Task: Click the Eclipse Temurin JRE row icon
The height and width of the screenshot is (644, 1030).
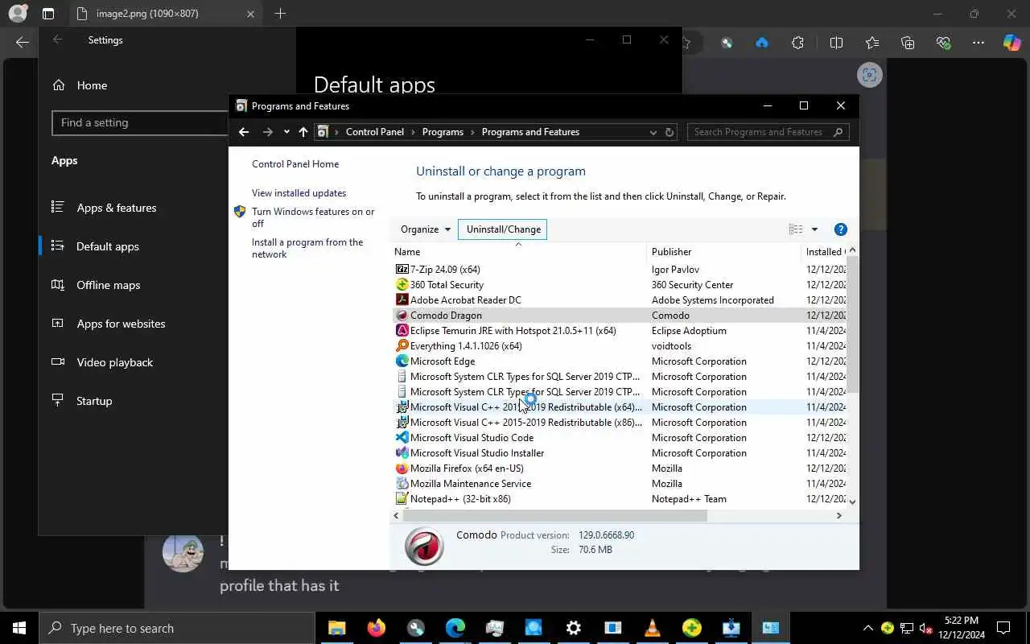Action: point(402,331)
